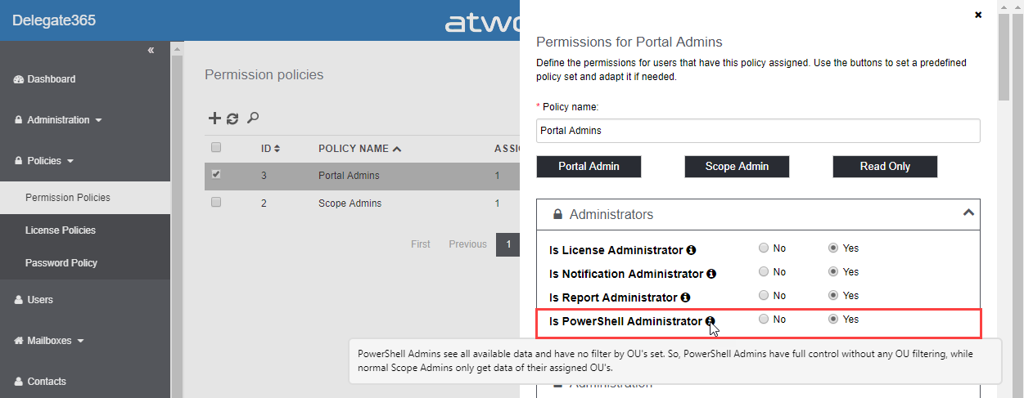Collapse the Administrators section chevron

(968, 212)
